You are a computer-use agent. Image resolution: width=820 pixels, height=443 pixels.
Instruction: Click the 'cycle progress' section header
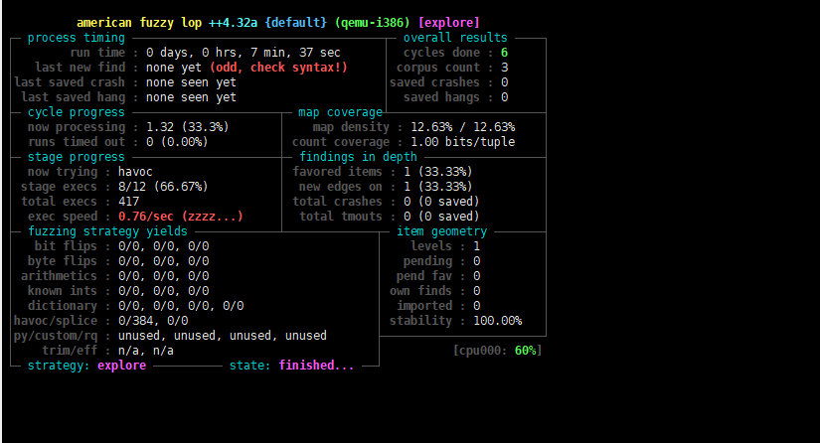[x=77, y=112]
